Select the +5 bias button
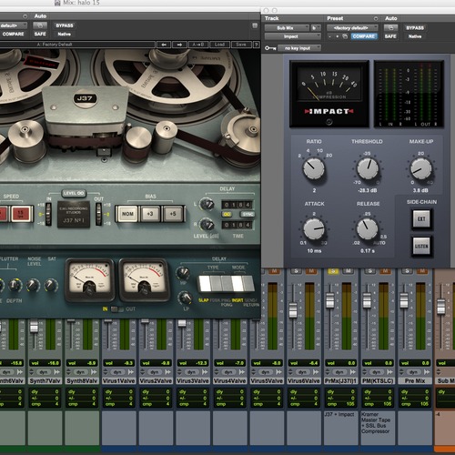Viewport: 455px width, 455px height. [x=173, y=214]
